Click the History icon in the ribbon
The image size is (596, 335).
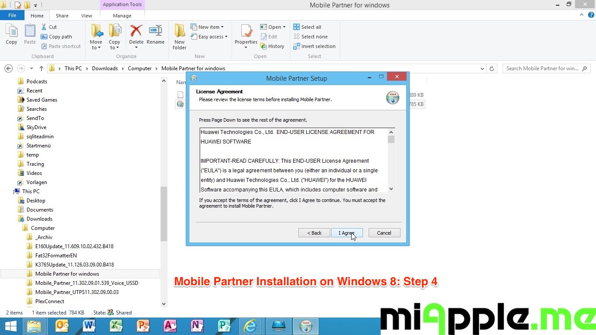pos(264,46)
